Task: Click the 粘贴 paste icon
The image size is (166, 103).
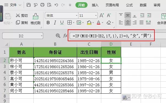Action: click(8, 16)
